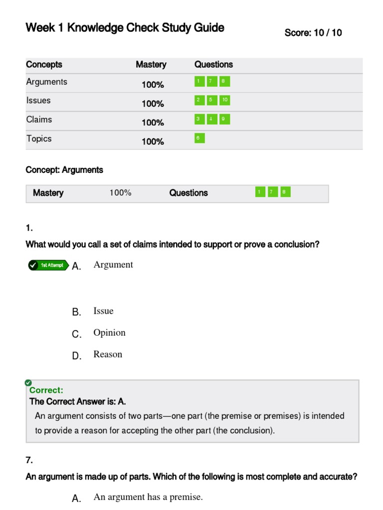Click question 5 badge in the Issues row
The image size is (383, 510).
[211, 100]
